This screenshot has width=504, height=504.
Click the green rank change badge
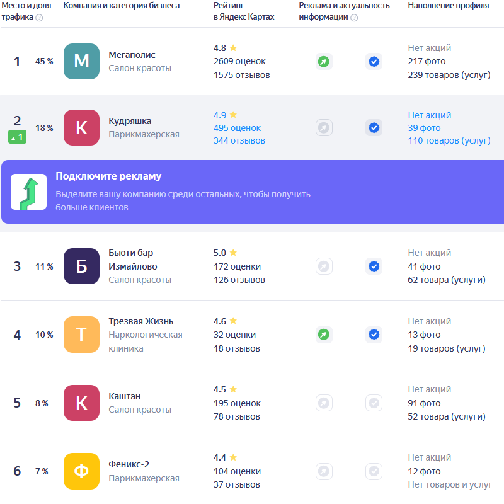point(17,137)
